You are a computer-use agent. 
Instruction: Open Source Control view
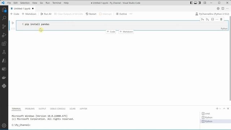click(x=4, y=26)
